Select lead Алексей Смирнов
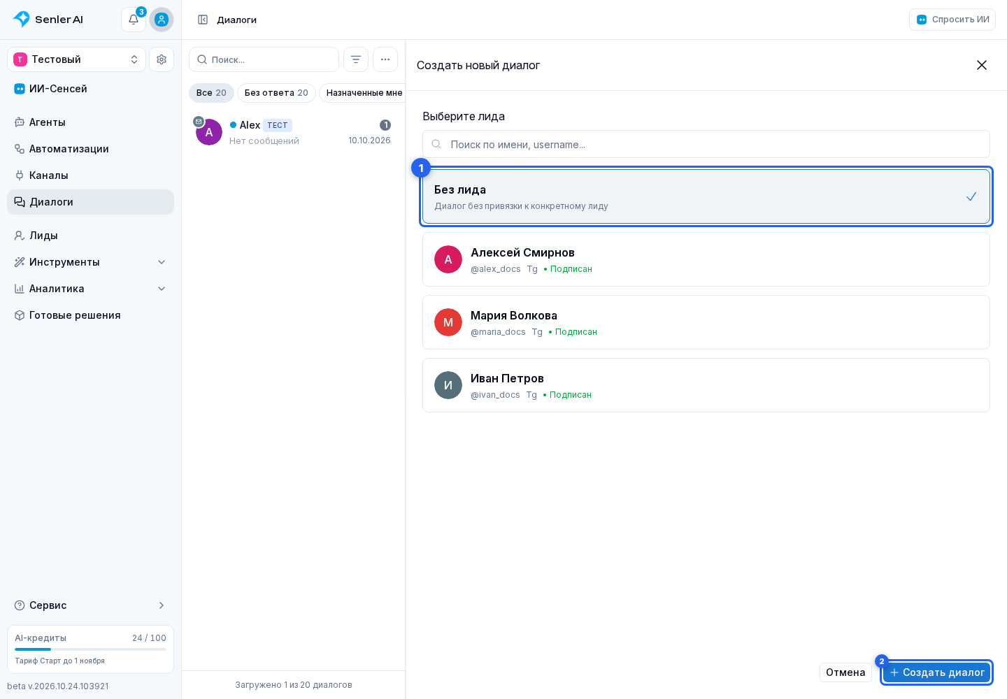This screenshot has width=1007, height=699. [706, 259]
